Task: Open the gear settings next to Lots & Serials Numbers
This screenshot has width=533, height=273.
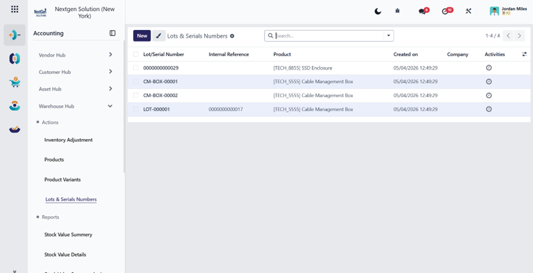Action: point(232,36)
